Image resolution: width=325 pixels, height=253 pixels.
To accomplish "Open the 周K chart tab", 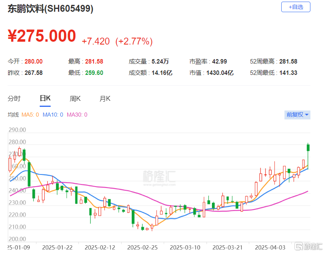I will point(75,98).
